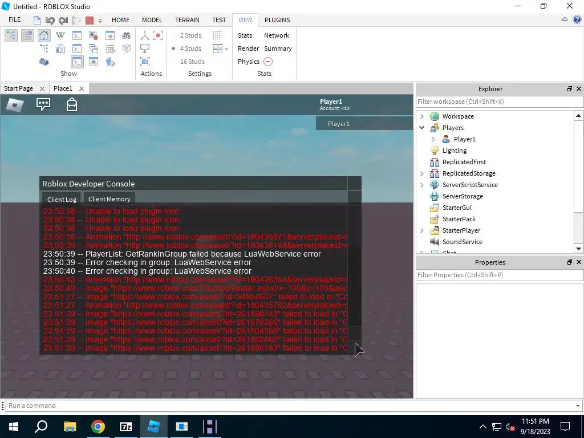
Task: Switch to the PLUGINS ribbon tab
Action: click(277, 20)
